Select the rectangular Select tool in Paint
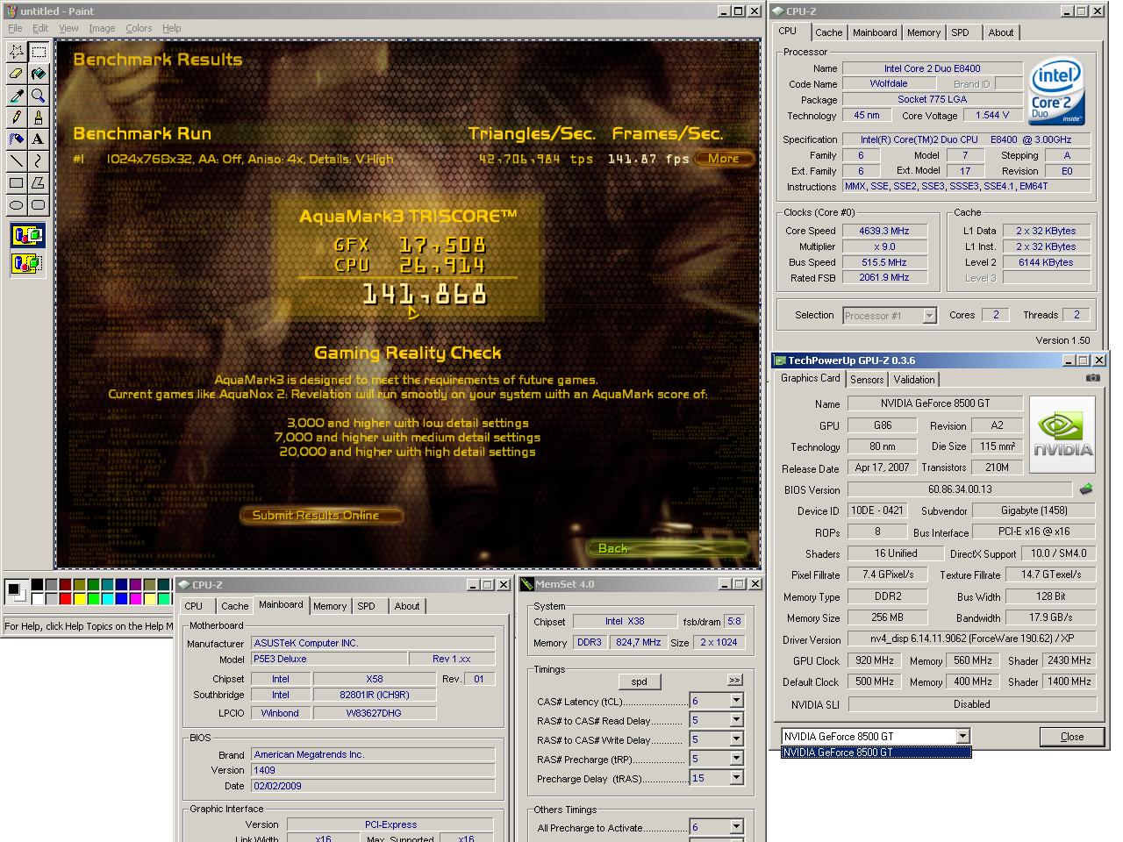The width and height of the screenshot is (1123, 842). pos(39,52)
